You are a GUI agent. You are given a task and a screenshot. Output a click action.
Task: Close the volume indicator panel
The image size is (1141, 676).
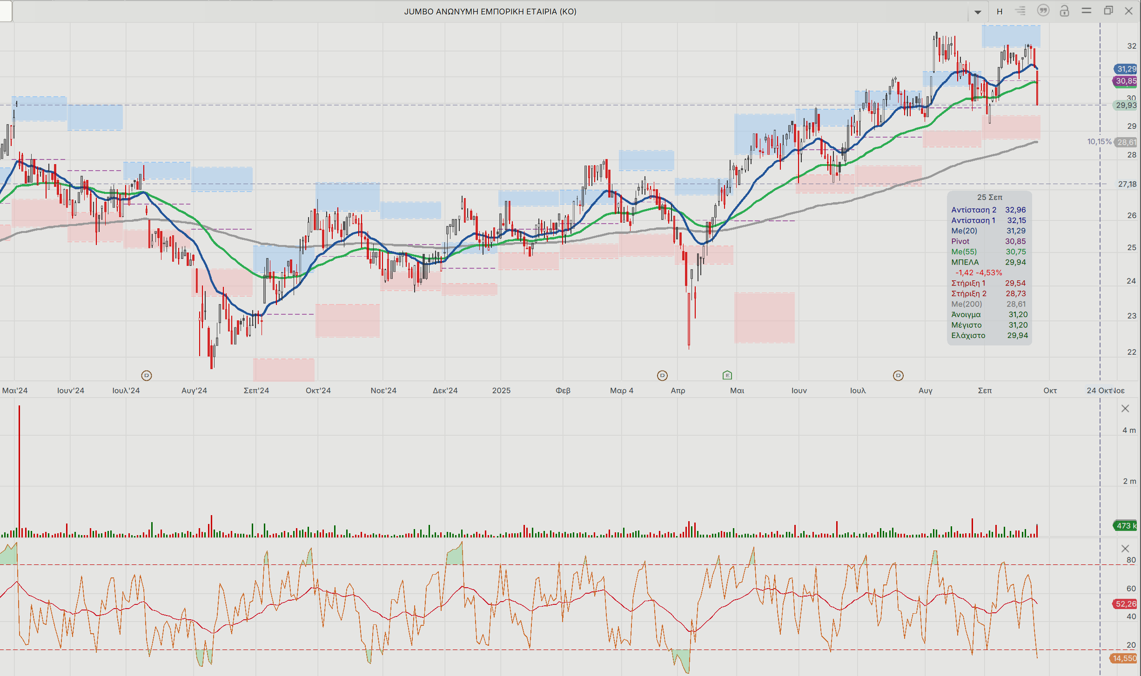click(x=1125, y=409)
